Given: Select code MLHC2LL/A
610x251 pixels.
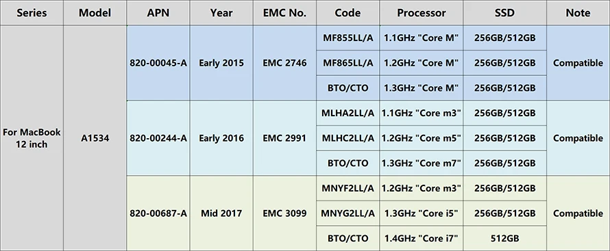Looking at the screenshot, I should tap(347, 138).
